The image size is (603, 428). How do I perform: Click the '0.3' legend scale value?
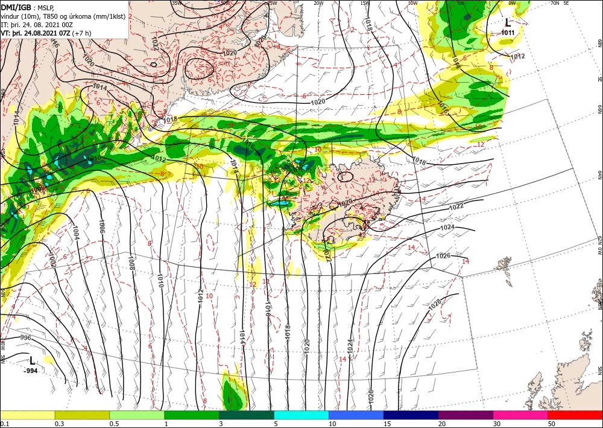pyautogui.click(x=59, y=424)
